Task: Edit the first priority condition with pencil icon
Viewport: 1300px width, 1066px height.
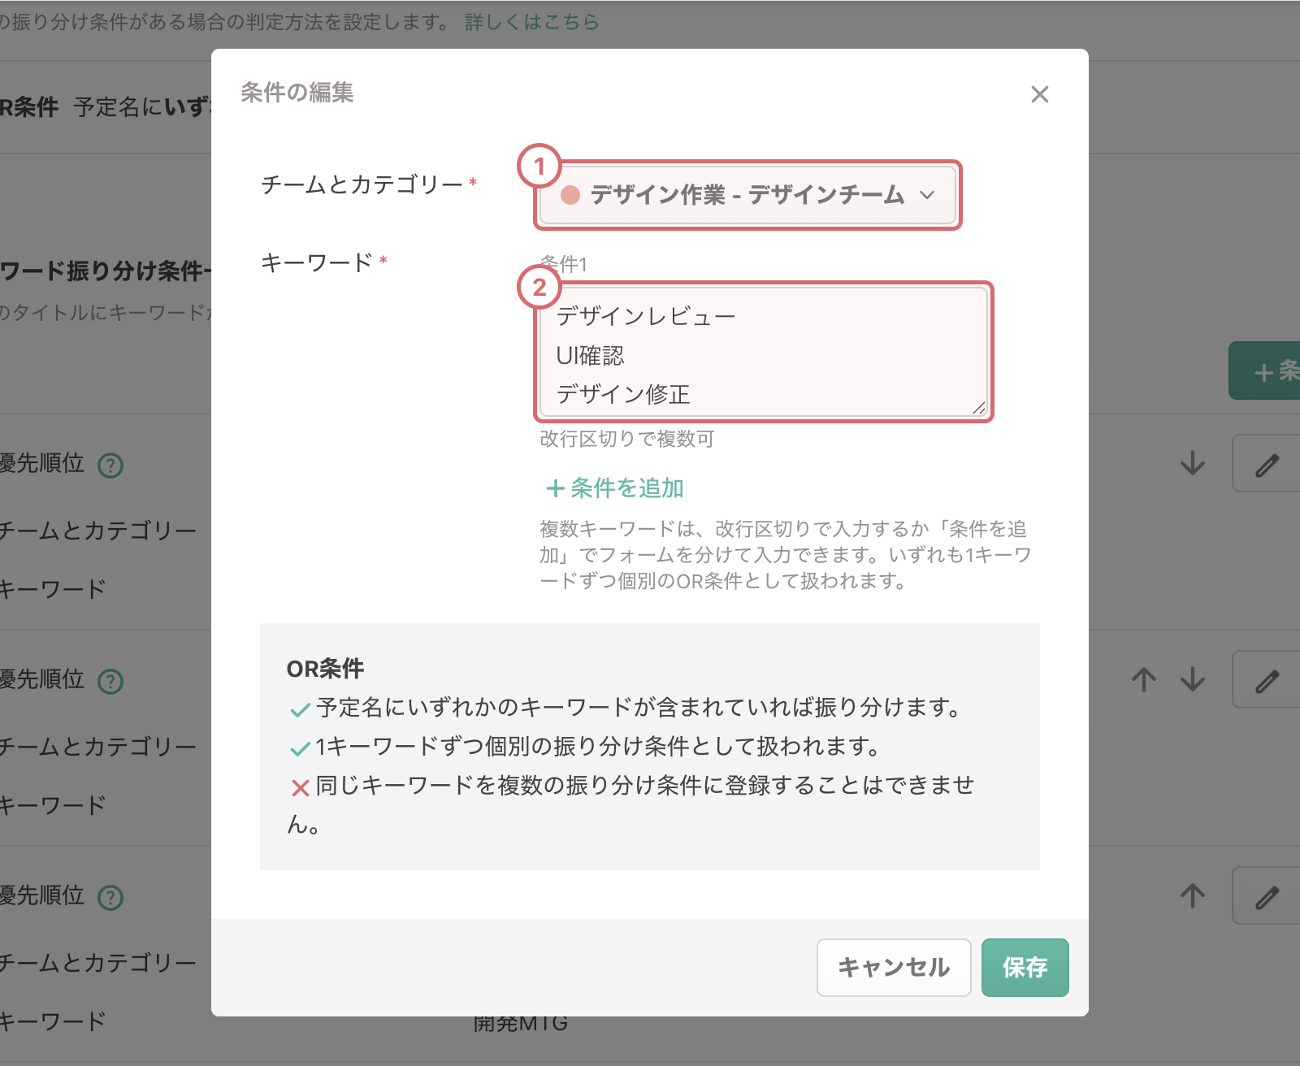Action: (x=1266, y=465)
